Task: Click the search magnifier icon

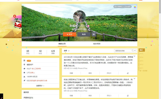Action: (133, 51)
